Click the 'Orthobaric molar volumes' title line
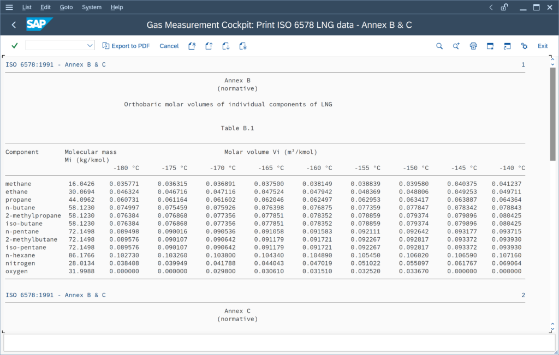Screen dimensions: 559x355 [x=228, y=104]
